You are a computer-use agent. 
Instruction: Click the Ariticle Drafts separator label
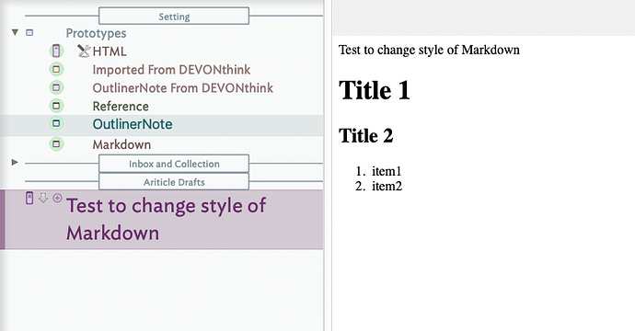point(174,182)
